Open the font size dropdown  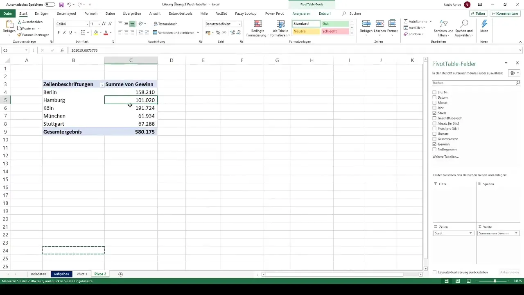[x=99, y=24]
